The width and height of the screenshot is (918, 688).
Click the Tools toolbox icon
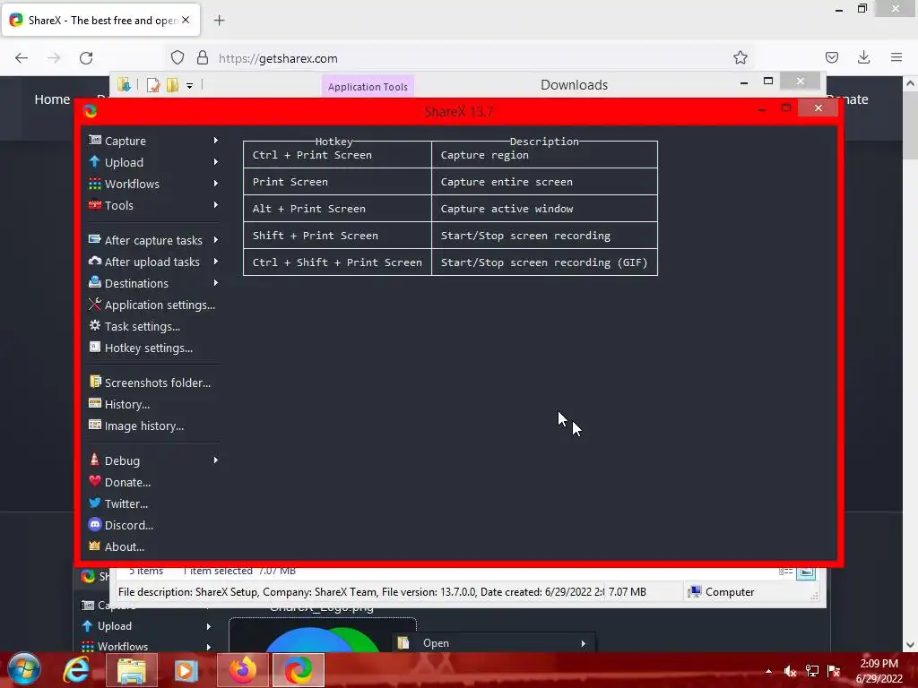(95, 205)
